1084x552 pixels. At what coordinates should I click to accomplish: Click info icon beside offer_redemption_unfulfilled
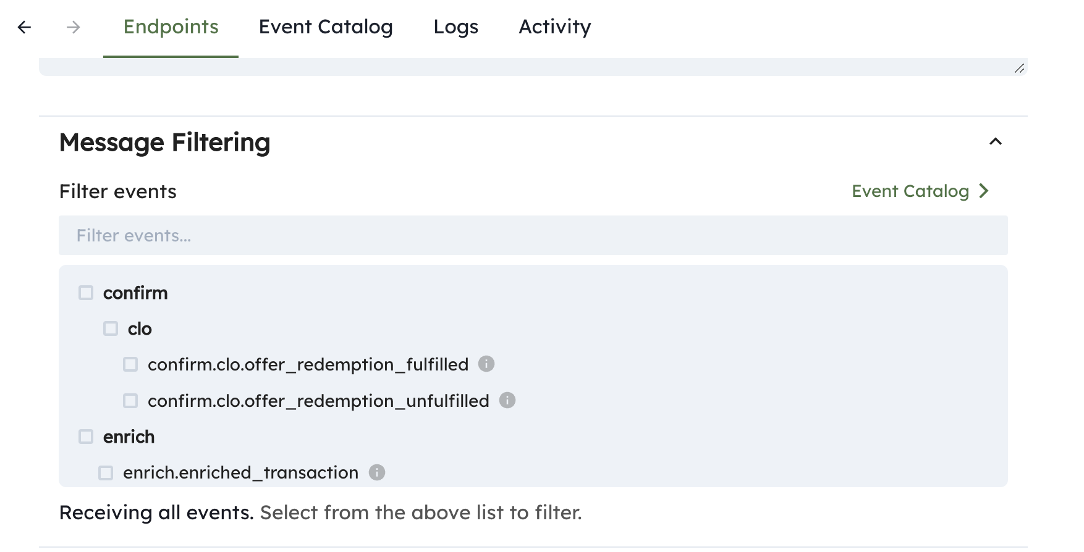tap(507, 400)
